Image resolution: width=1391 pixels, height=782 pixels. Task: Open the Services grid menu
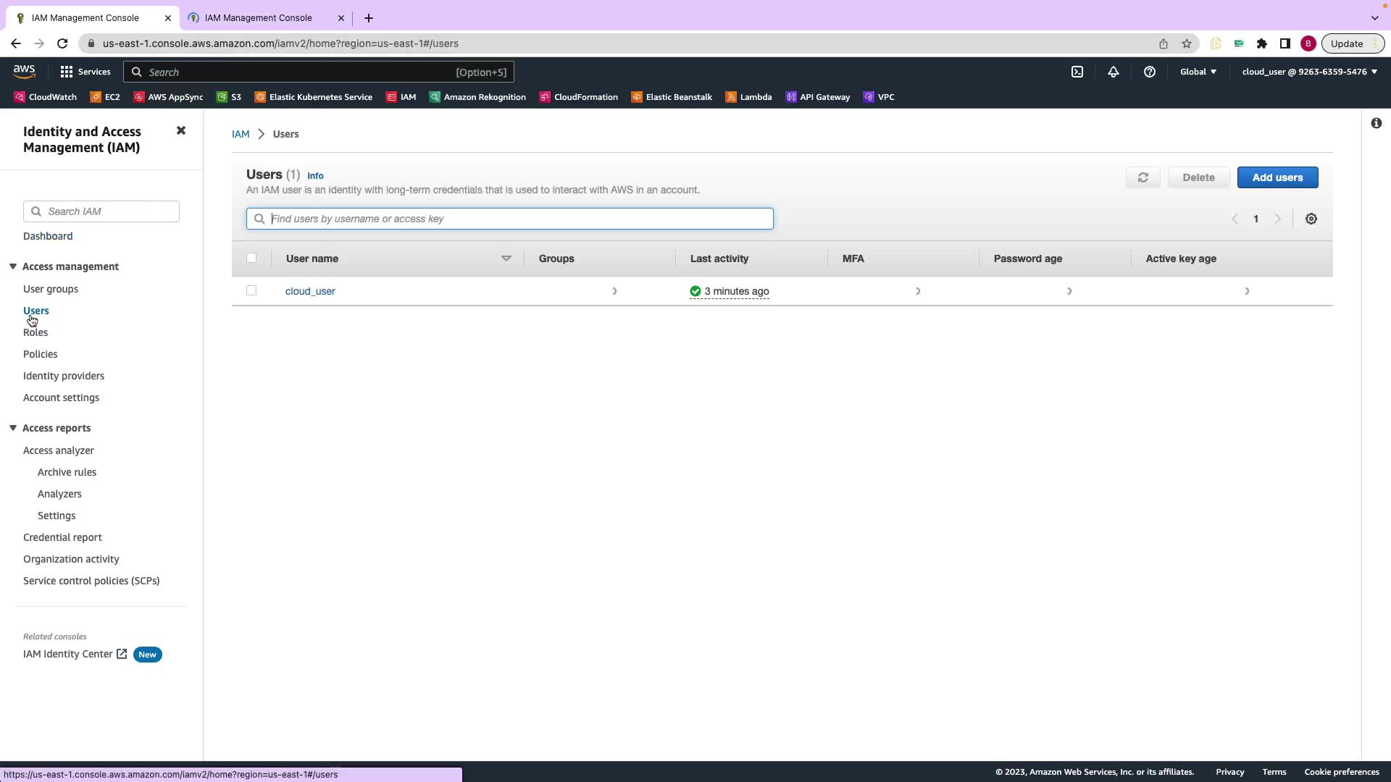coord(85,72)
